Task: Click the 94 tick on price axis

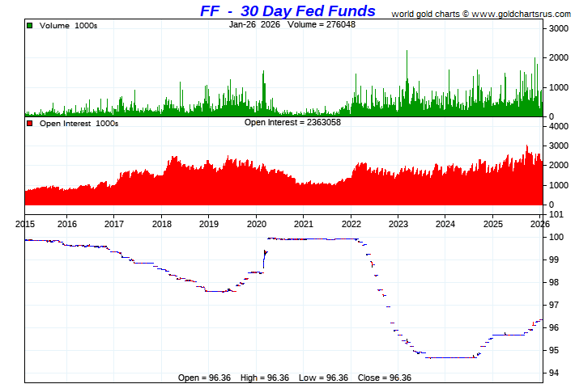Action: coord(554,373)
